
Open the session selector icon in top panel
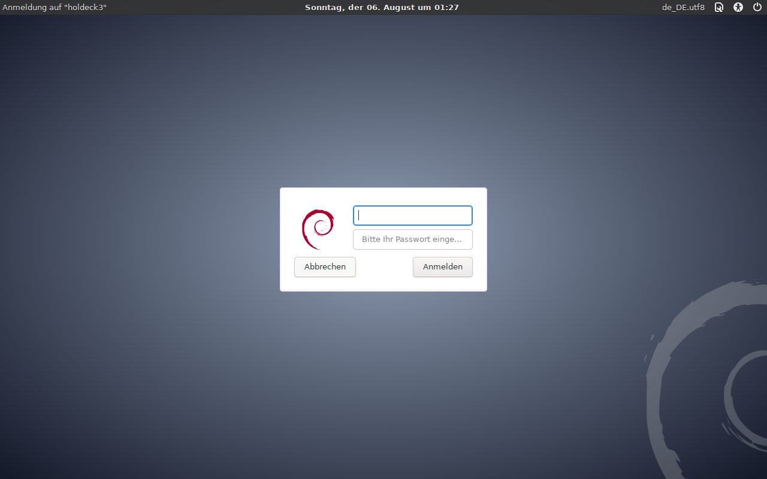[719, 8]
